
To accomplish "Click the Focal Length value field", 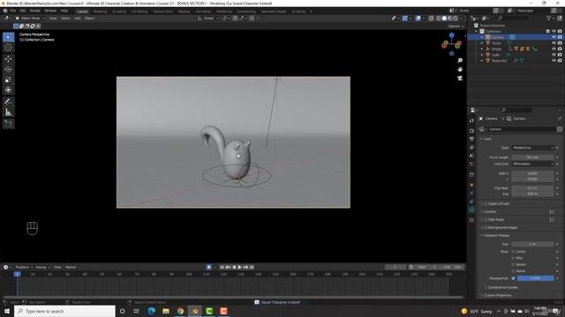I will tap(533, 158).
